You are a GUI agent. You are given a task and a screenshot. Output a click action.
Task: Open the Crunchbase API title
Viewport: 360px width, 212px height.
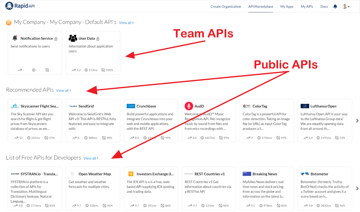tap(146, 106)
